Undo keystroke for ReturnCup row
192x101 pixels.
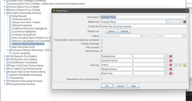[166, 73]
